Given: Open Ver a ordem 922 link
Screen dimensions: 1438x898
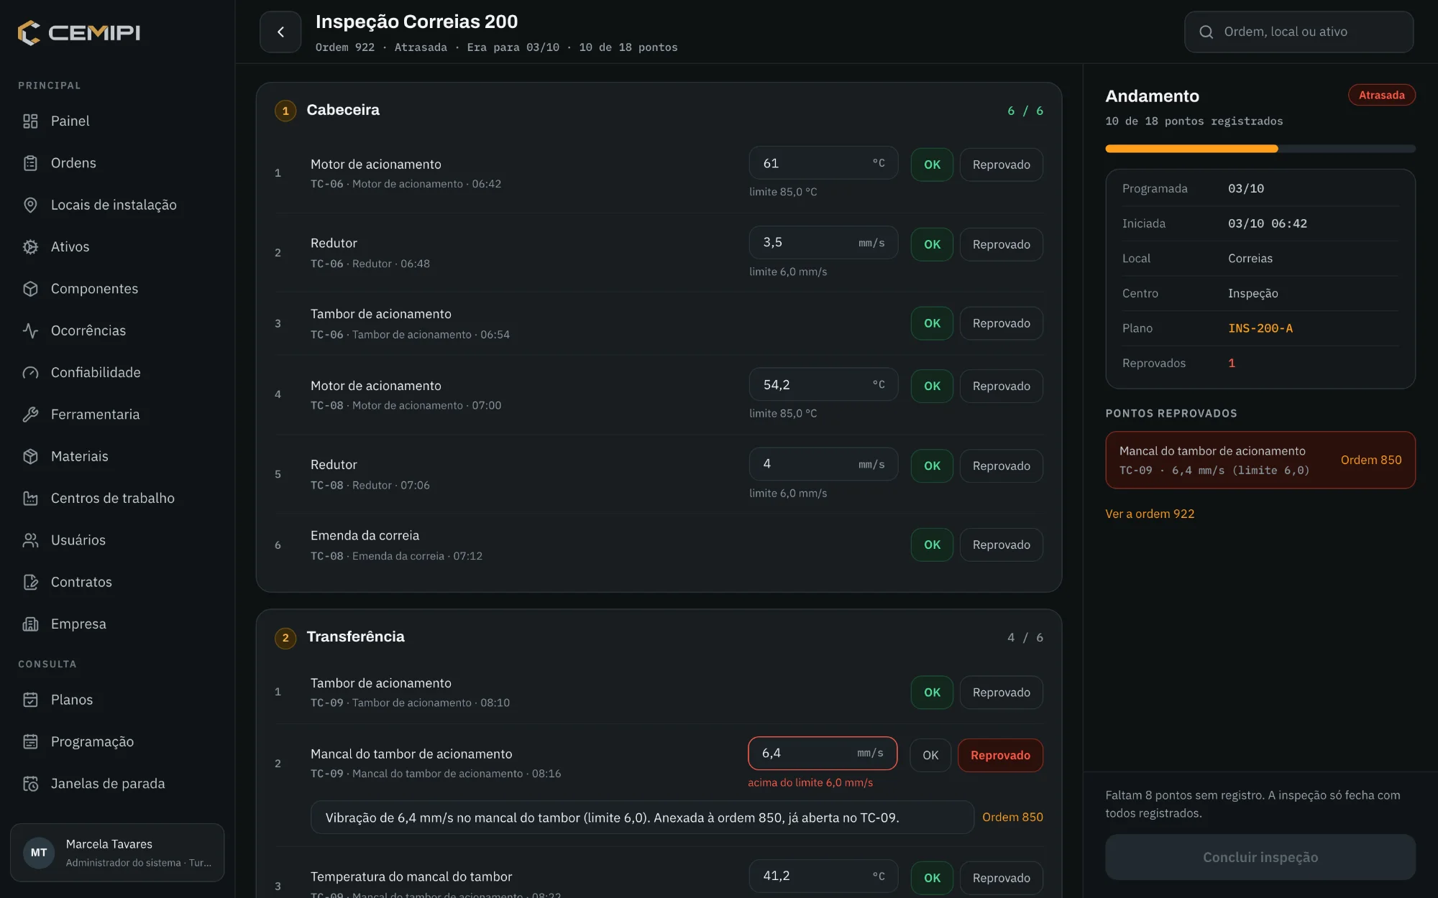Looking at the screenshot, I should point(1150,514).
